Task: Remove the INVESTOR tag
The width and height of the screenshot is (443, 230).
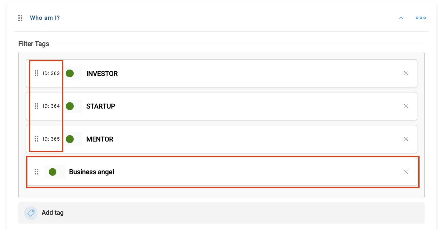Action: pyautogui.click(x=406, y=73)
